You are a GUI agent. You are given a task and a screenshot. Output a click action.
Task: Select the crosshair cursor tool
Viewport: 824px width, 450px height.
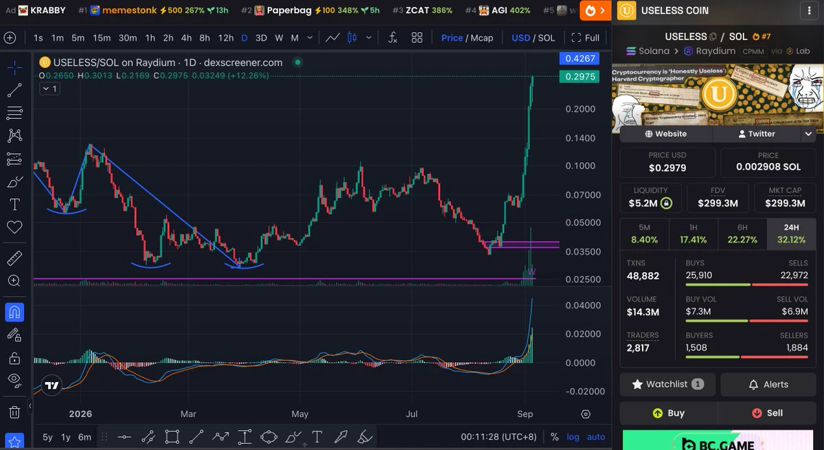(15, 67)
